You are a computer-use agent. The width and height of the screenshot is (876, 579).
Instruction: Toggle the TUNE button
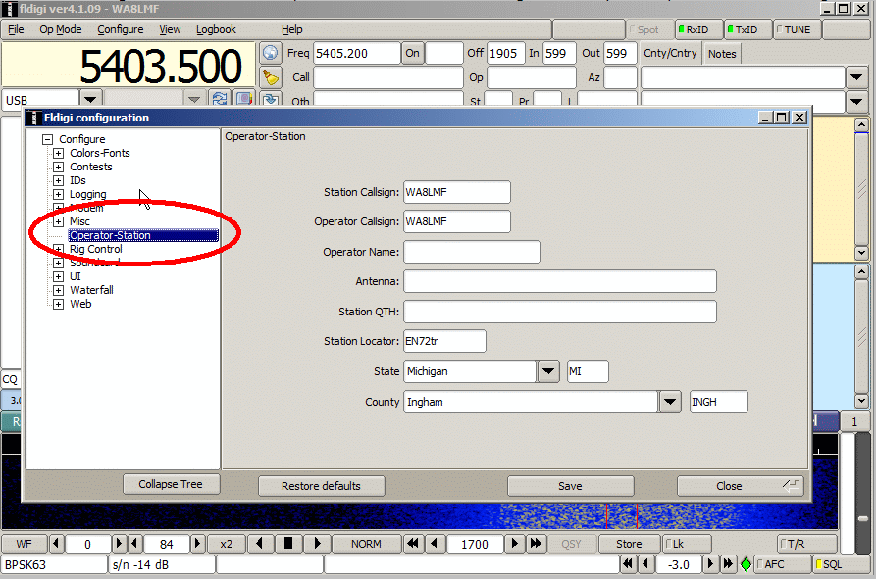click(x=797, y=29)
